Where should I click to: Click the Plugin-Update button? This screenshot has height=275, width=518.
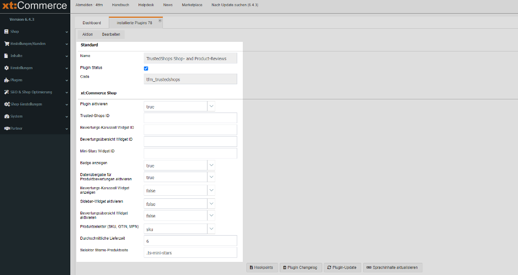pyautogui.click(x=341, y=267)
